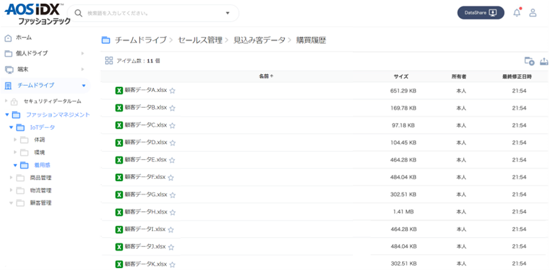
Task: Click the 購買履歴 breadcrumb text
Action: coord(311,40)
